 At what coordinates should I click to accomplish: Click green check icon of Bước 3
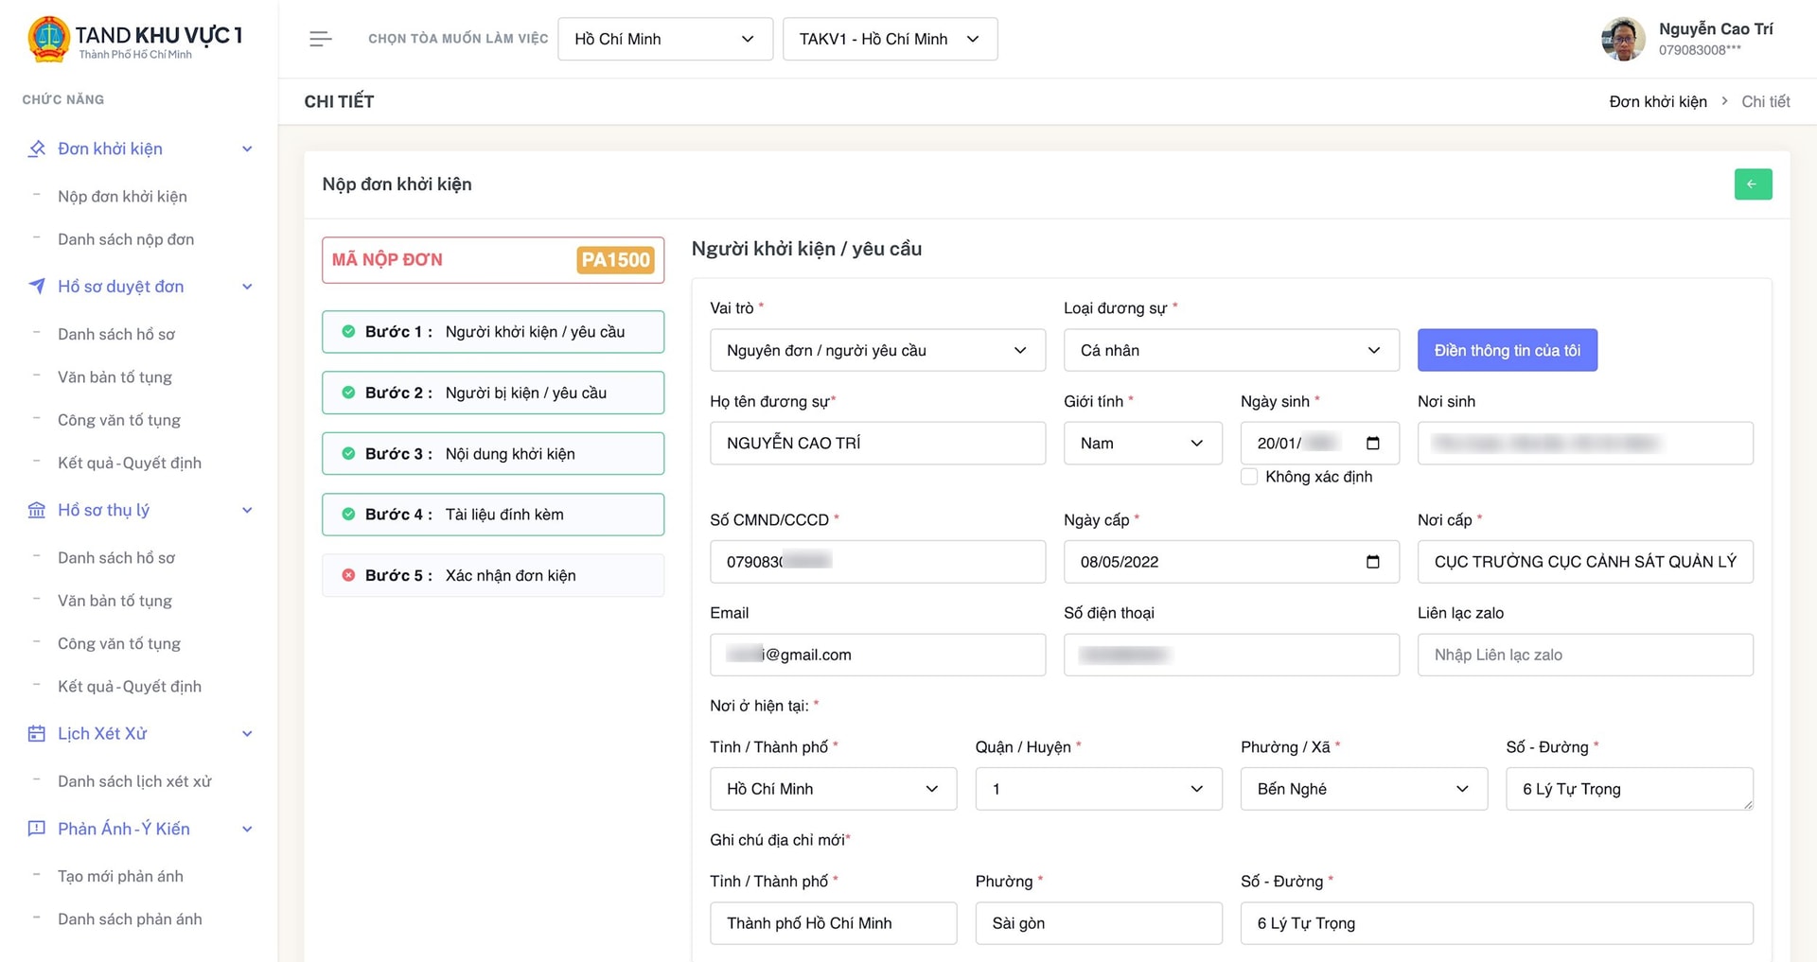[348, 453]
